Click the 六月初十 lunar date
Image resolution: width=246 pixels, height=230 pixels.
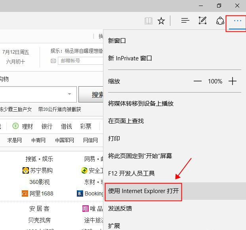click(15, 62)
